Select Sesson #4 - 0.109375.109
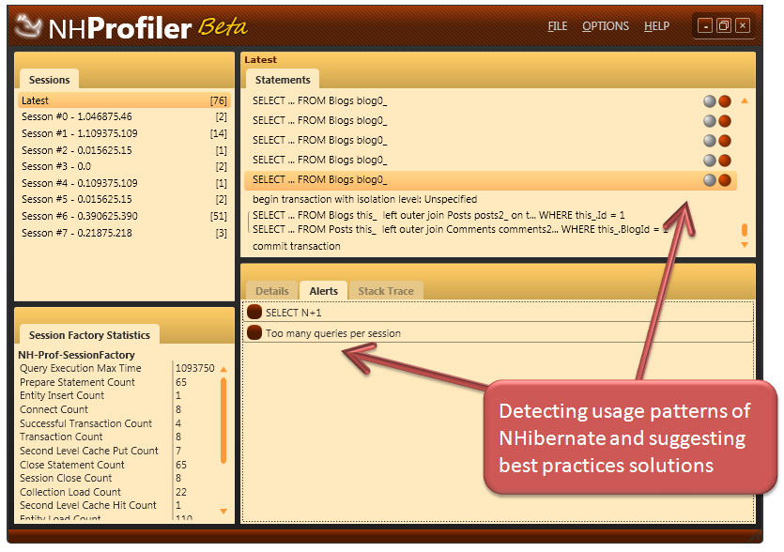This screenshot has width=784, height=552. pos(124,183)
